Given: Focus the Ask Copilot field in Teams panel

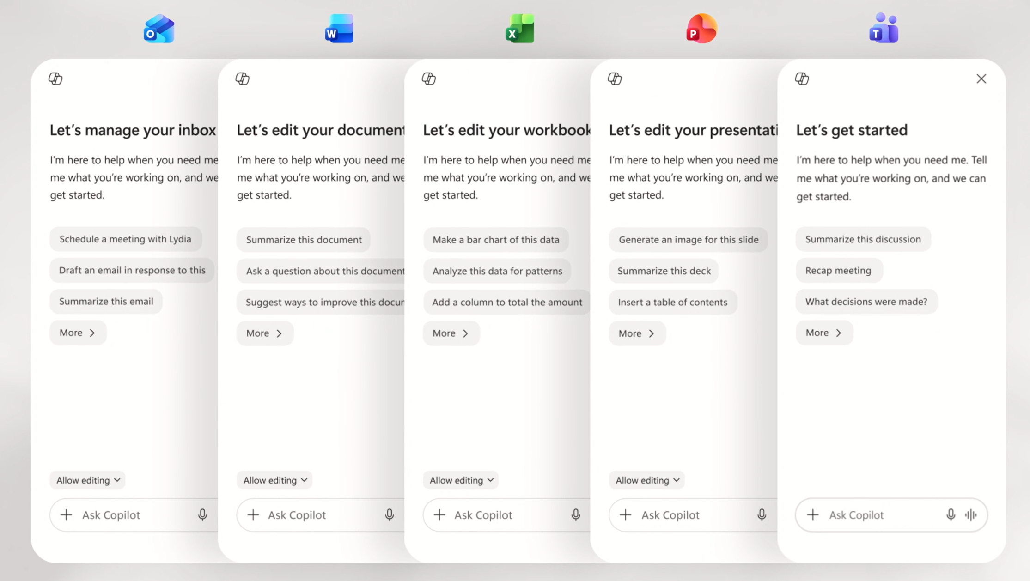Looking at the screenshot, I should pos(891,514).
